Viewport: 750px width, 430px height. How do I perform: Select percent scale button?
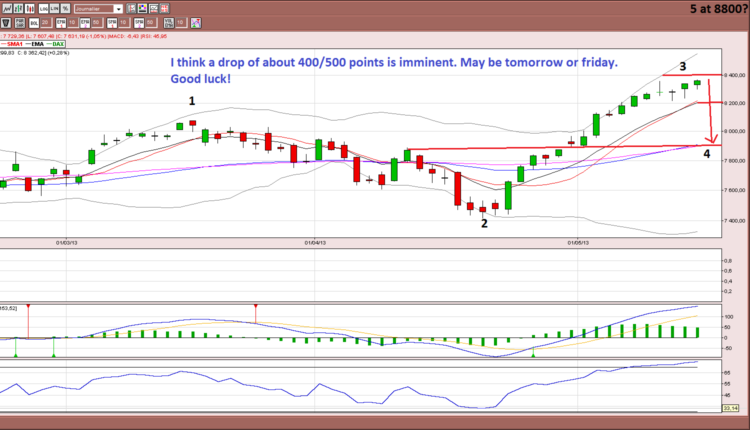point(65,8)
